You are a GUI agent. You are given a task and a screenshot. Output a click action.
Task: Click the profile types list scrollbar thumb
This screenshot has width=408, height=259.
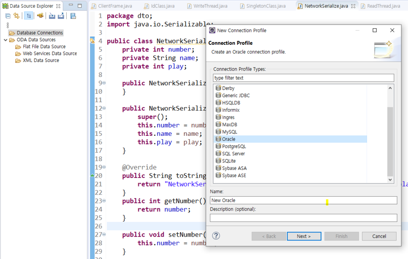tap(390, 142)
